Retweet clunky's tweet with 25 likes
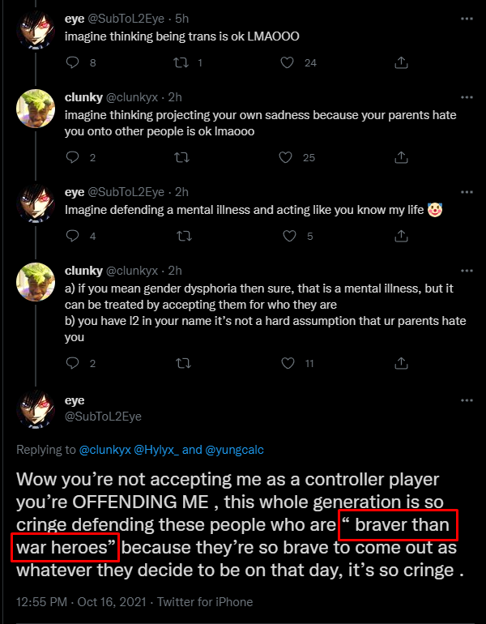This screenshot has width=486, height=624. (x=182, y=157)
